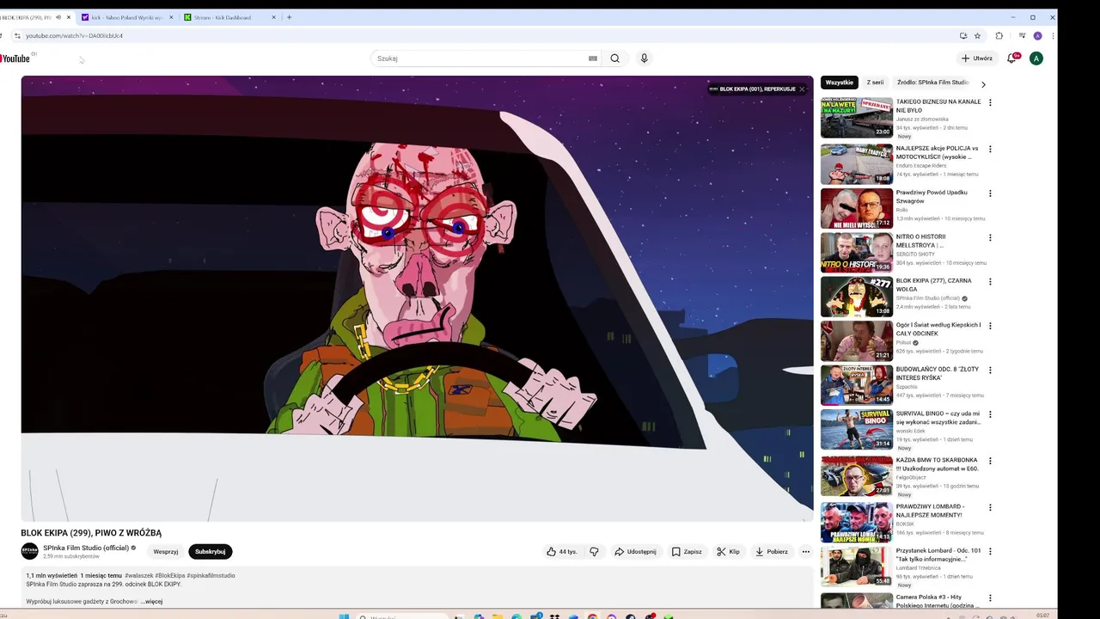Open Chrome extensions puzzle icon
The image size is (1100, 619).
click(x=999, y=36)
